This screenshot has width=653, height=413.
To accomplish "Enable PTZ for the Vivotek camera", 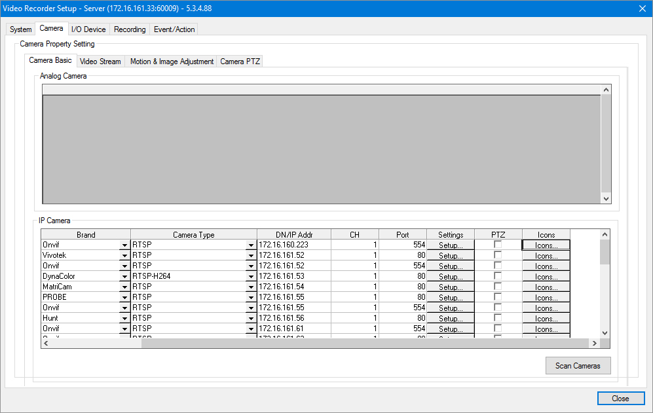I will 498,255.
